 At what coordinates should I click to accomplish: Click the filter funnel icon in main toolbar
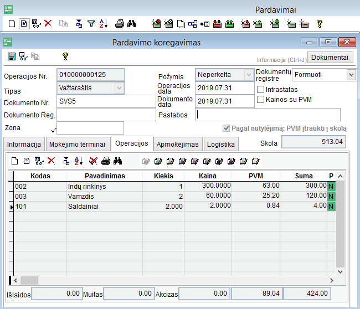coord(91,24)
